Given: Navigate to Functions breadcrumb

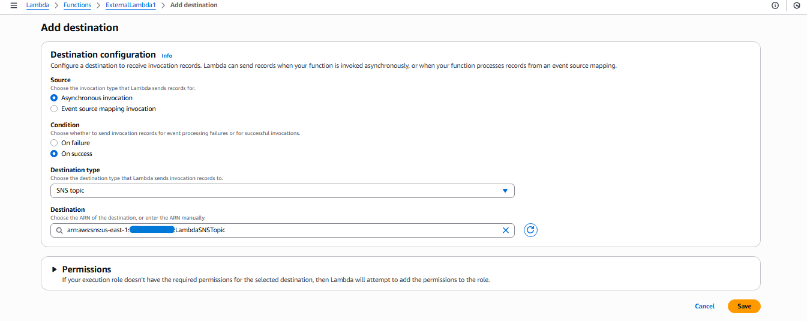Looking at the screenshot, I should tap(77, 5).
